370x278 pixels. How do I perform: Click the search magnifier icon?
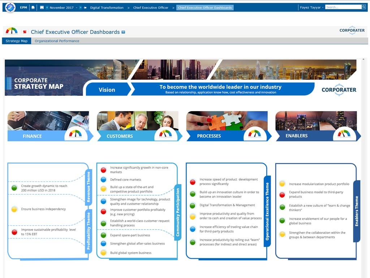coord(363,7)
